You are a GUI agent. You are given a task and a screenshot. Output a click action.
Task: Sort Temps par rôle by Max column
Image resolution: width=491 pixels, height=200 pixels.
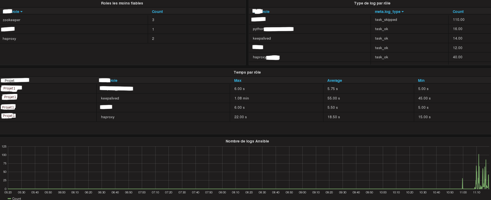[238, 80]
